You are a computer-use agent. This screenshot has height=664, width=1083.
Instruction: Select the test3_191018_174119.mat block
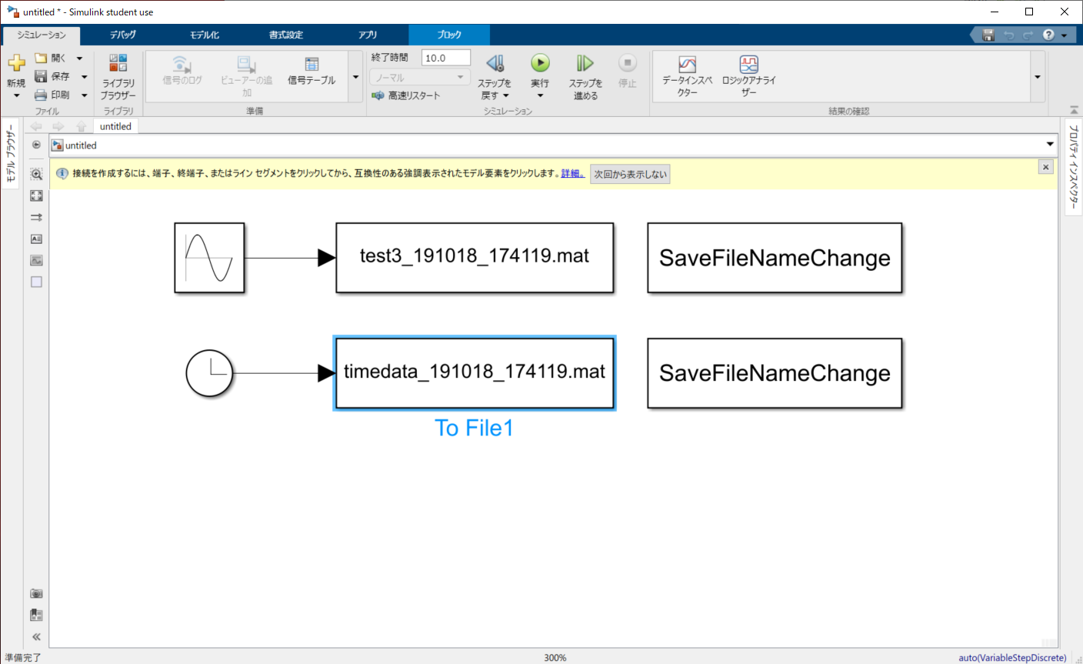click(x=475, y=258)
